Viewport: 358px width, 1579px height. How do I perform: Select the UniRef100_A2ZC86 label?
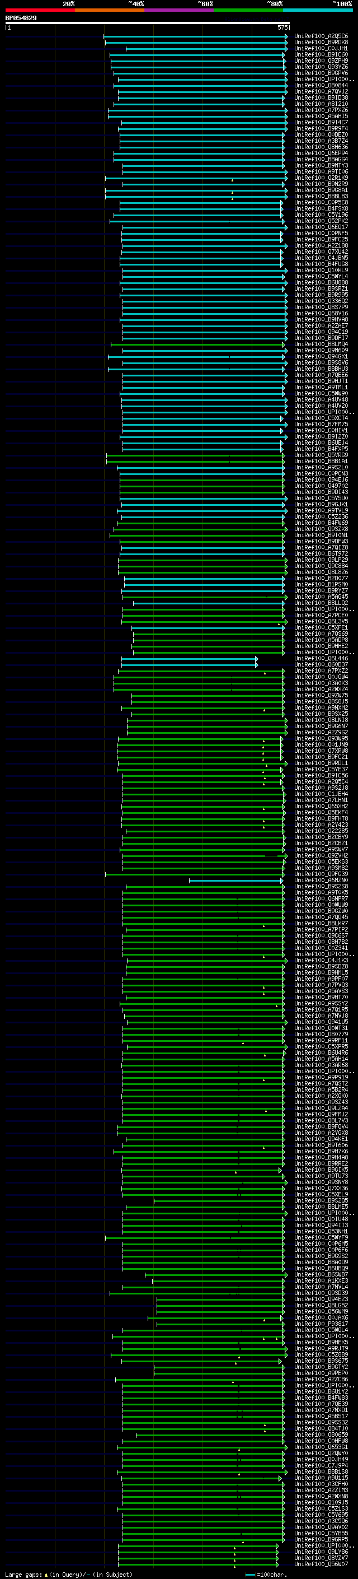point(321,1379)
